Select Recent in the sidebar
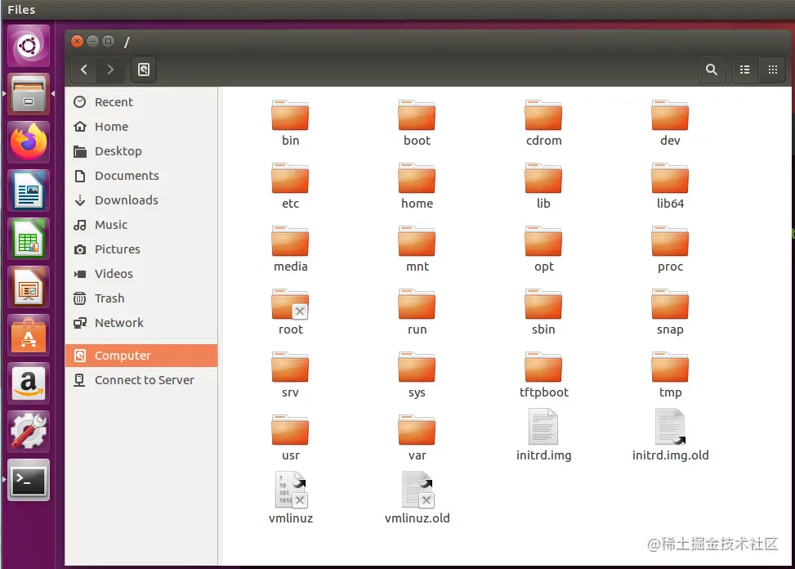 [x=141, y=102]
